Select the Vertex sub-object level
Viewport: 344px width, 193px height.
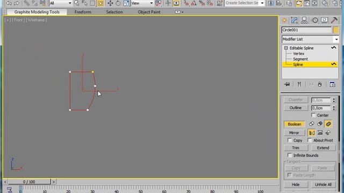point(299,54)
